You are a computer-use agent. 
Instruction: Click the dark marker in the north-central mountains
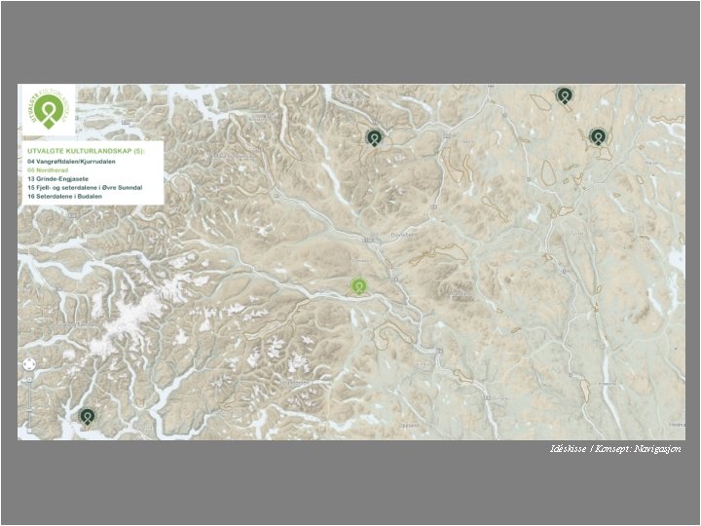[375, 137]
